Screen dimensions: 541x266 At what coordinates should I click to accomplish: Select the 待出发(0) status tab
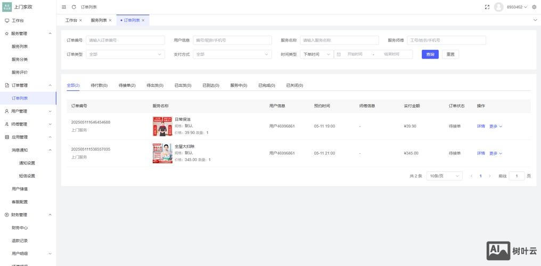pos(155,85)
